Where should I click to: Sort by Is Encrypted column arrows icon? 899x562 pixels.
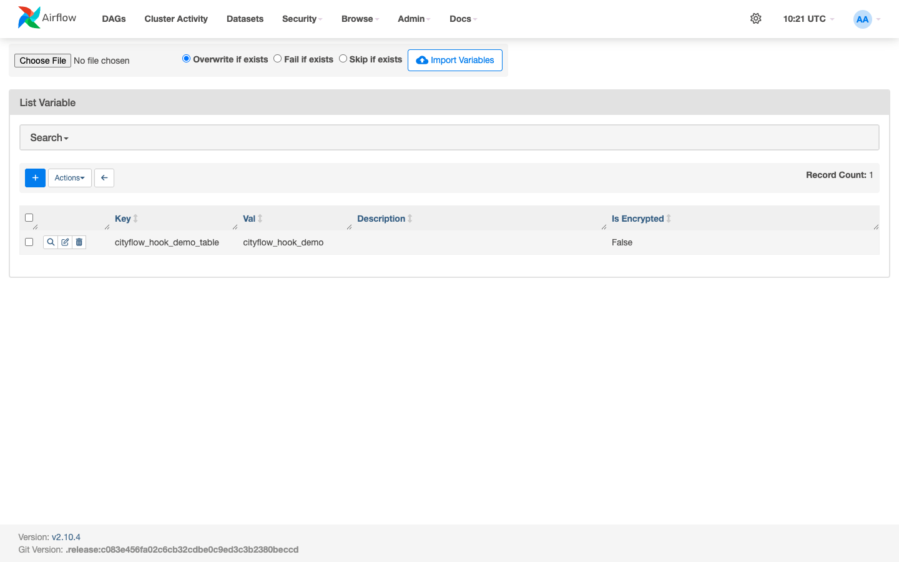pos(669,219)
